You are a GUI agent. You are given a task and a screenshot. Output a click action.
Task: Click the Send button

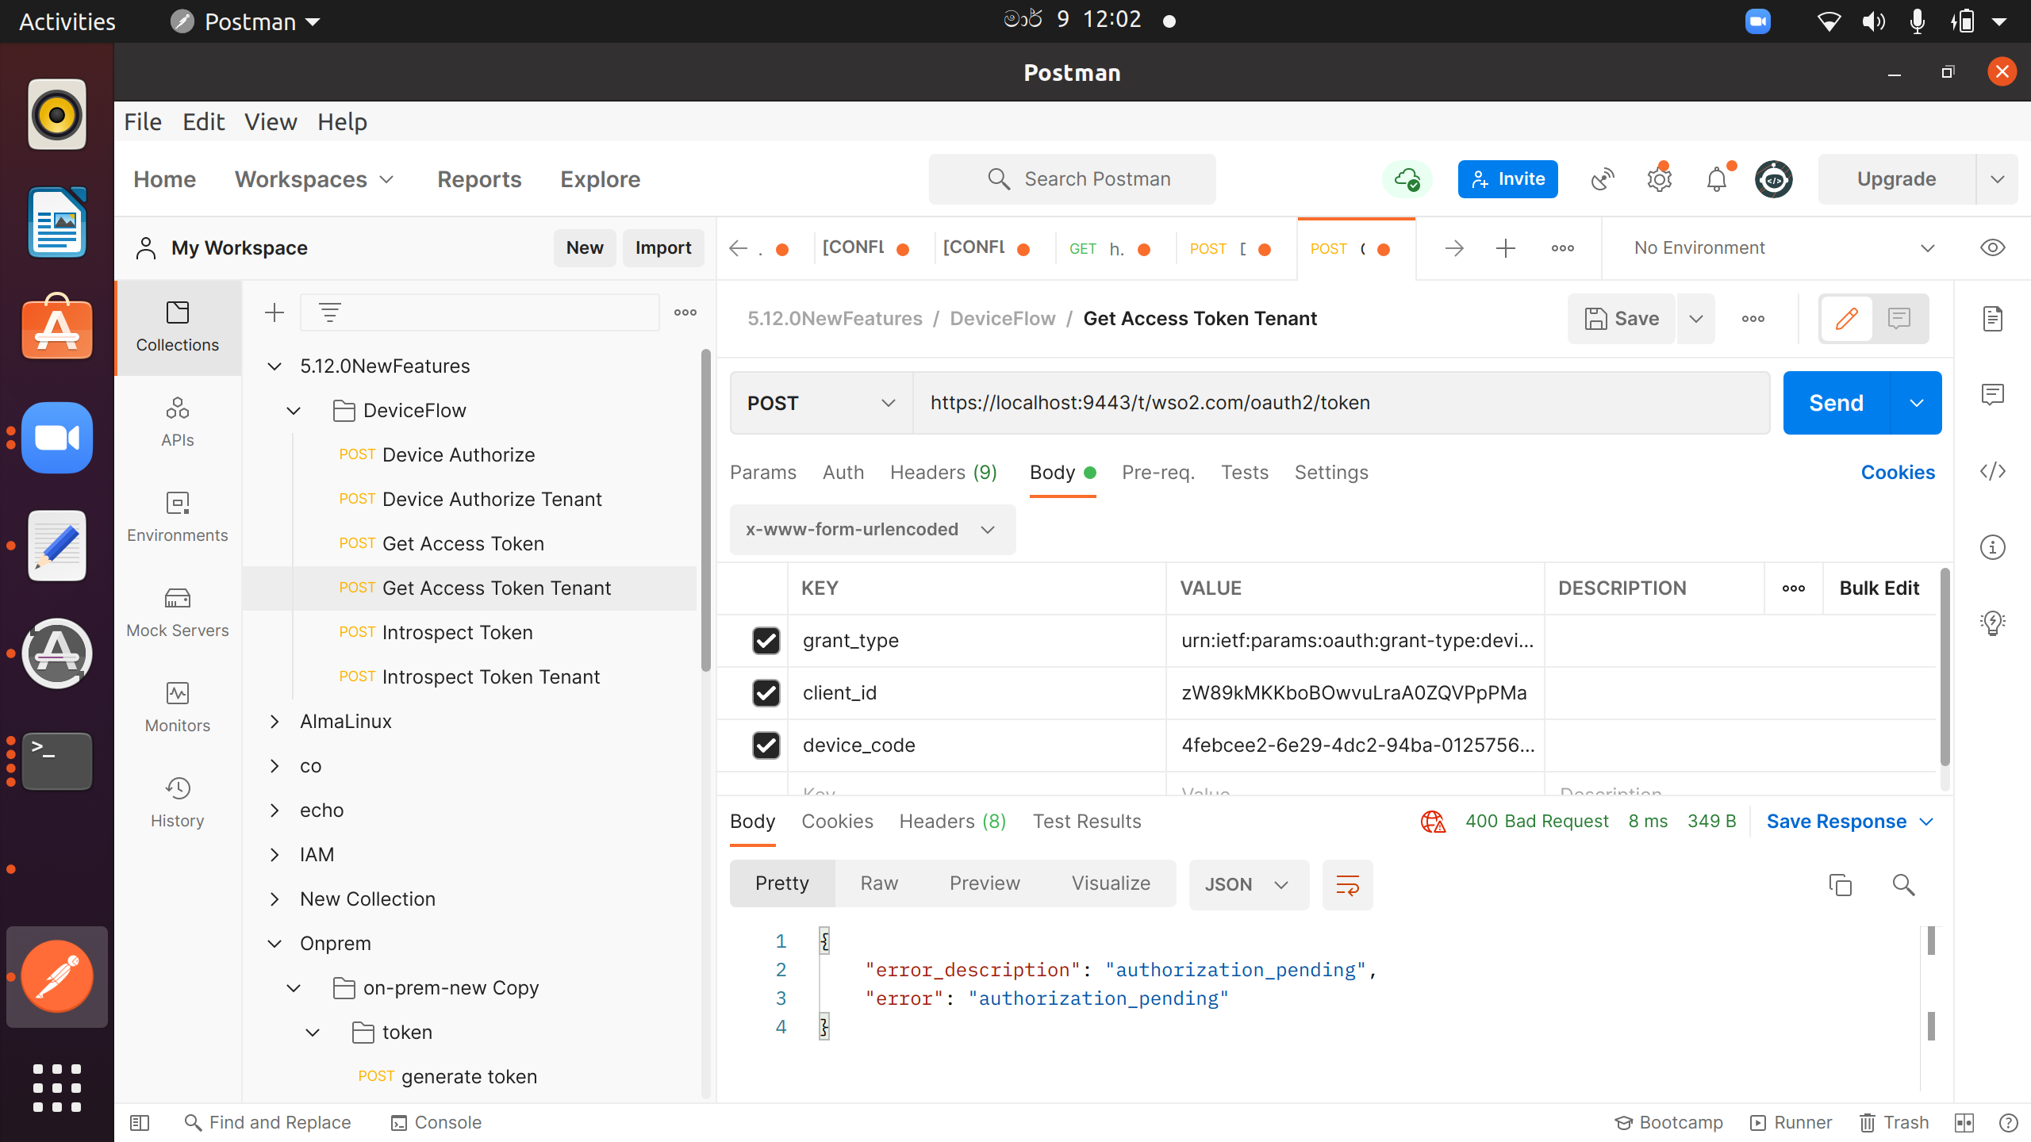pos(1835,402)
